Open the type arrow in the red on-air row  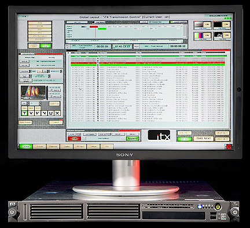pos(98,63)
